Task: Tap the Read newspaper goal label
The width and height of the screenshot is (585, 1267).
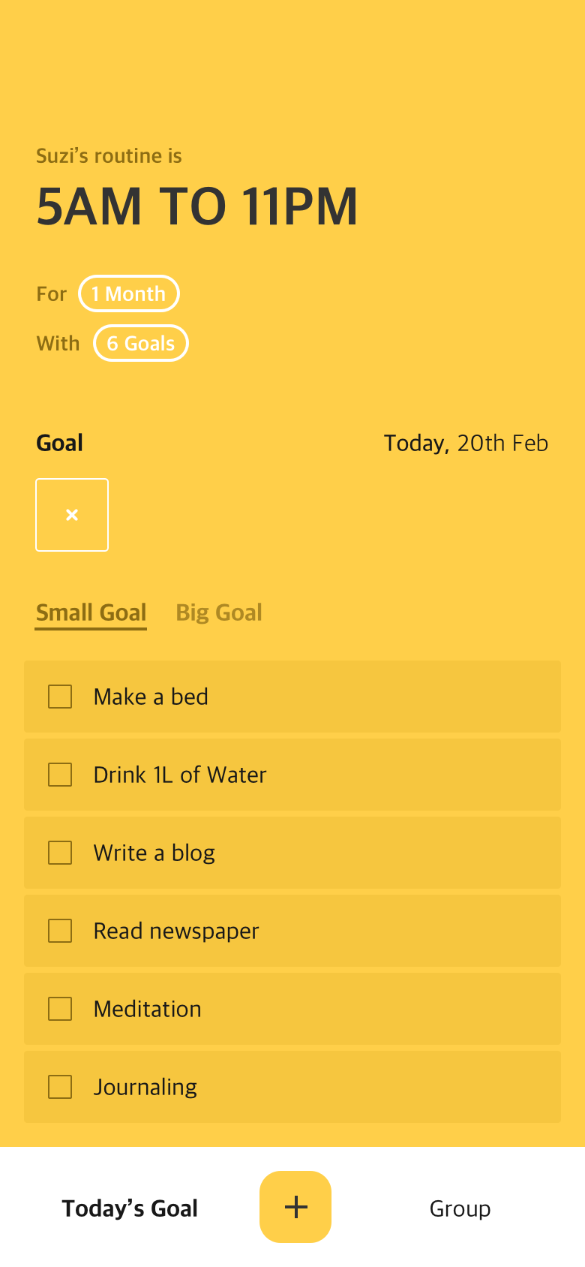Action: (x=176, y=931)
